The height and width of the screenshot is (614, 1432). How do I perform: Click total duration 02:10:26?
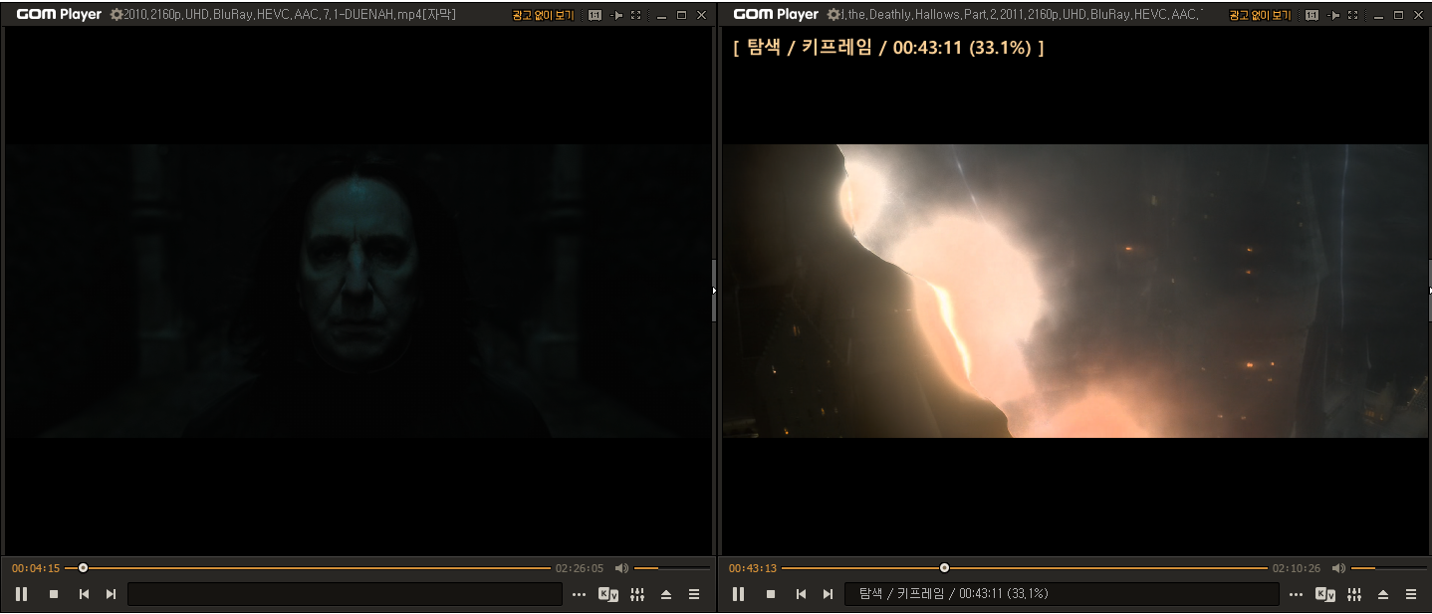coord(1297,568)
